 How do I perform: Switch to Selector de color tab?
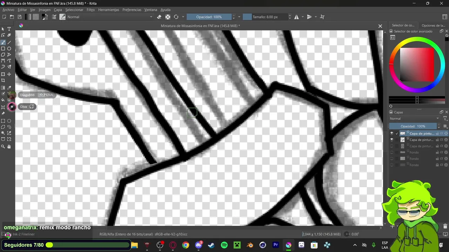point(403,25)
